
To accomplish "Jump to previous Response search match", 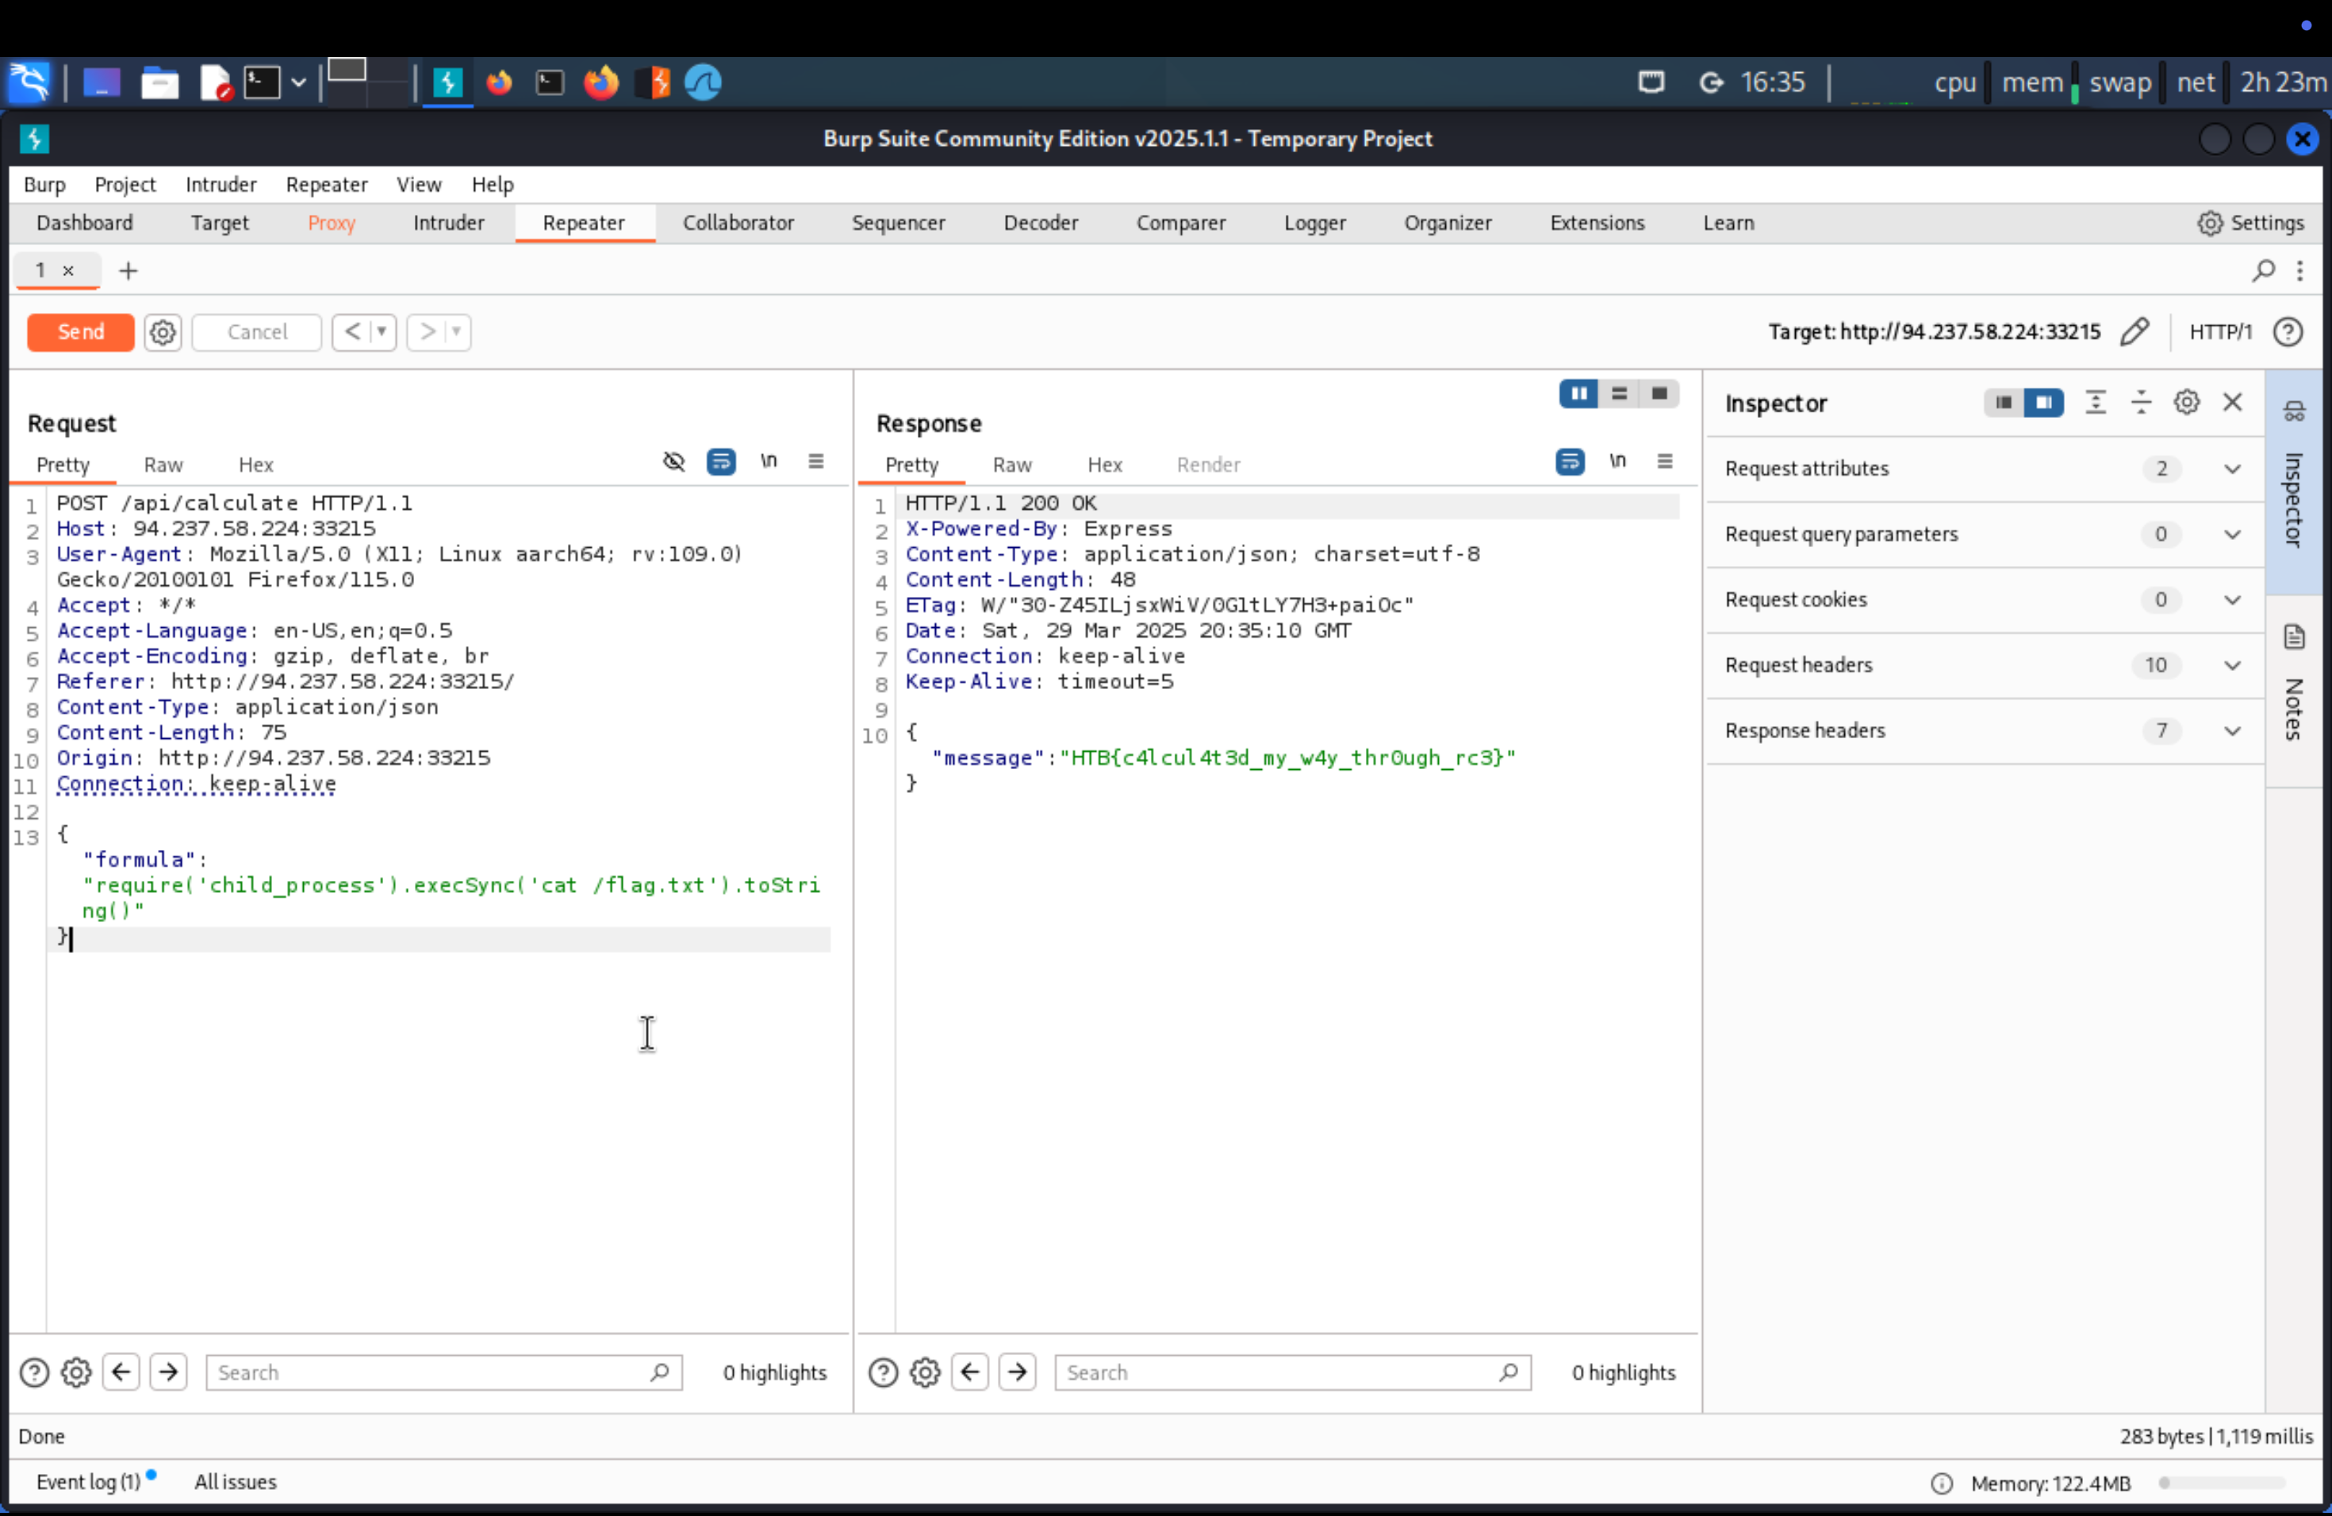I will (970, 1373).
